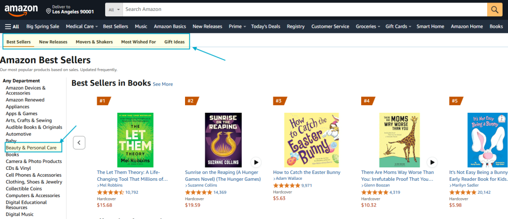Viewport: 508px width, 219px height.
Task: Open the Movers & Shakers tab
Action: 94,42
